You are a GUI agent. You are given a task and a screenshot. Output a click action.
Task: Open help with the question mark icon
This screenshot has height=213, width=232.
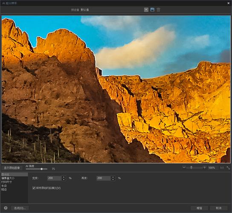coord(6,208)
